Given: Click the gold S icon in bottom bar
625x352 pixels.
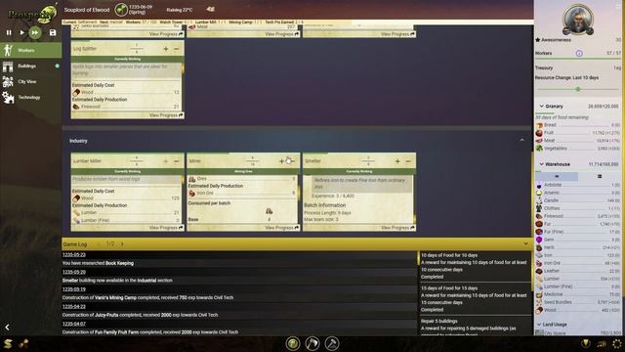Looking at the screenshot, I should click(8, 343).
